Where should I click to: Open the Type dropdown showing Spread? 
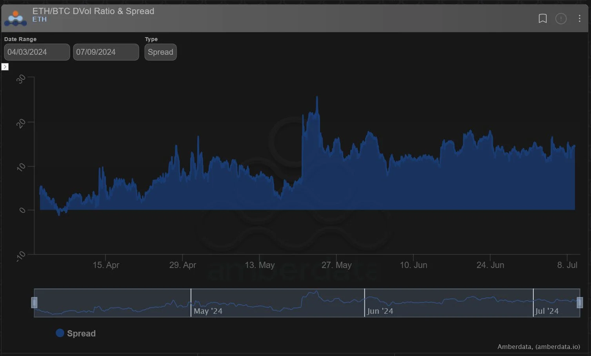coord(160,52)
